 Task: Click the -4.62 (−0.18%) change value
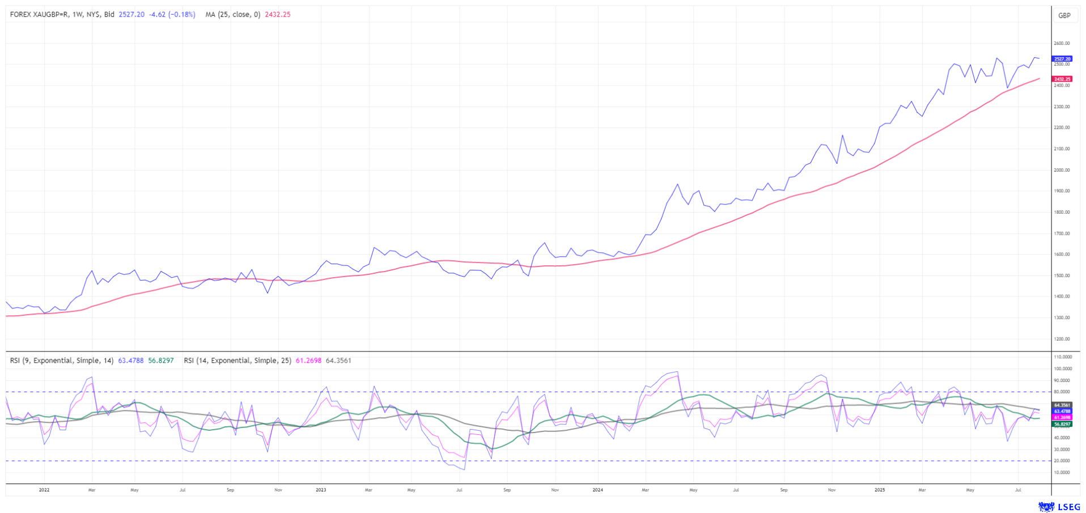pos(172,15)
